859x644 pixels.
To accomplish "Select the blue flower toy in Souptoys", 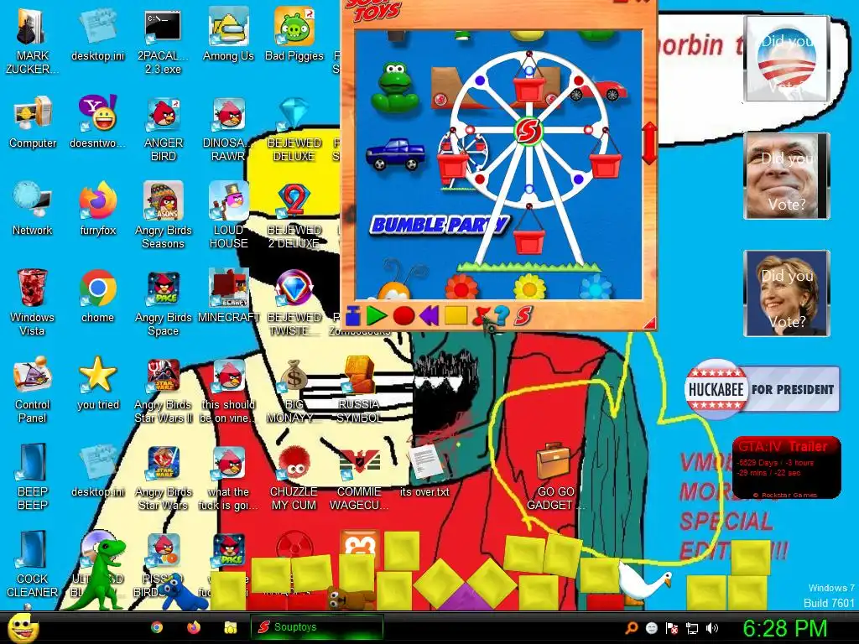I will point(596,287).
